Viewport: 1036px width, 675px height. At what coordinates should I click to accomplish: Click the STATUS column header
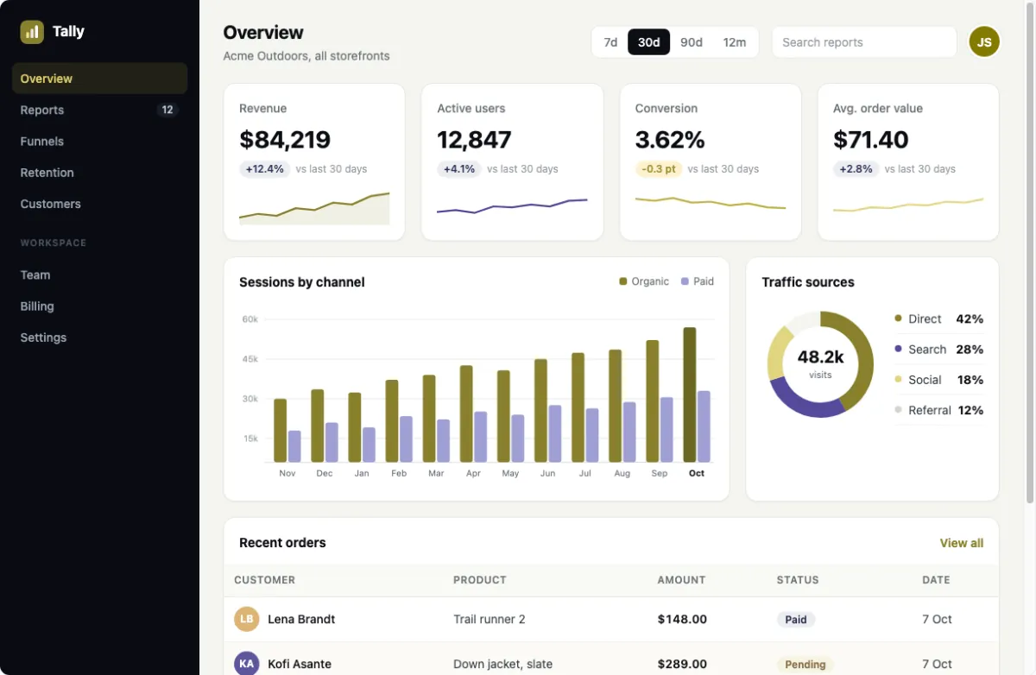[x=798, y=580]
